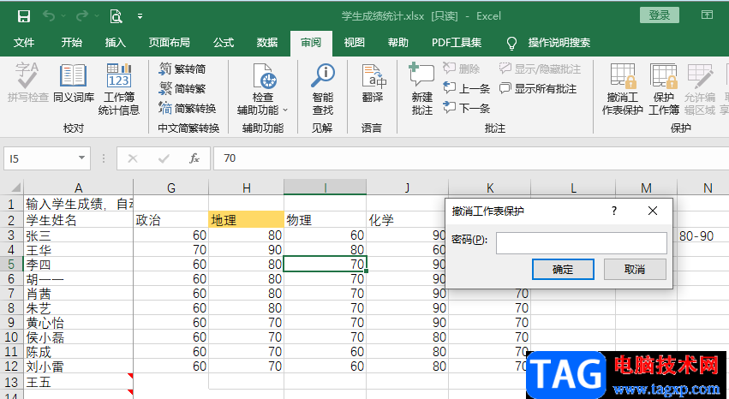Go to next comment with 下一条
Image resolution: width=729 pixels, height=399 pixels.
pos(466,108)
